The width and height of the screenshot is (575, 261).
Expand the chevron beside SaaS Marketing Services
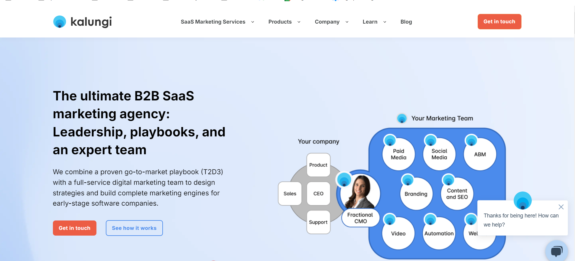click(x=253, y=22)
